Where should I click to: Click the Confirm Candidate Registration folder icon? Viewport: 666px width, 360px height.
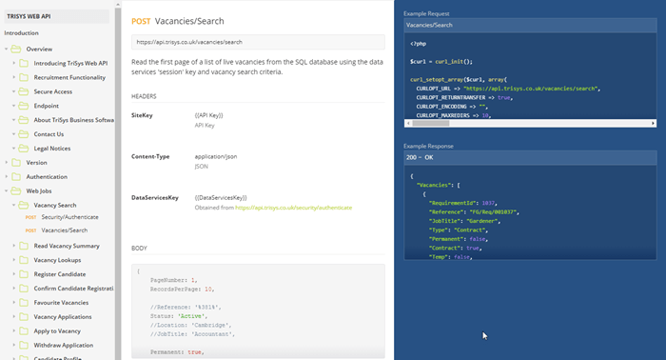(24, 289)
